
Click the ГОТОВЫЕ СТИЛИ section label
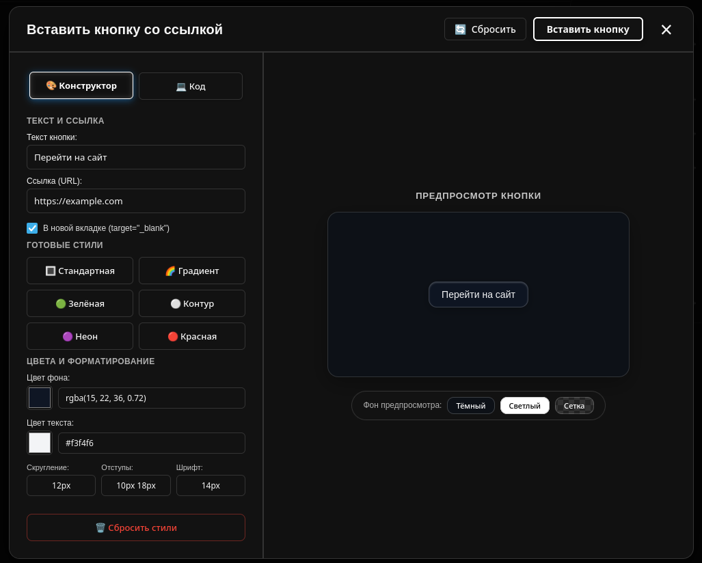point(65,245)
